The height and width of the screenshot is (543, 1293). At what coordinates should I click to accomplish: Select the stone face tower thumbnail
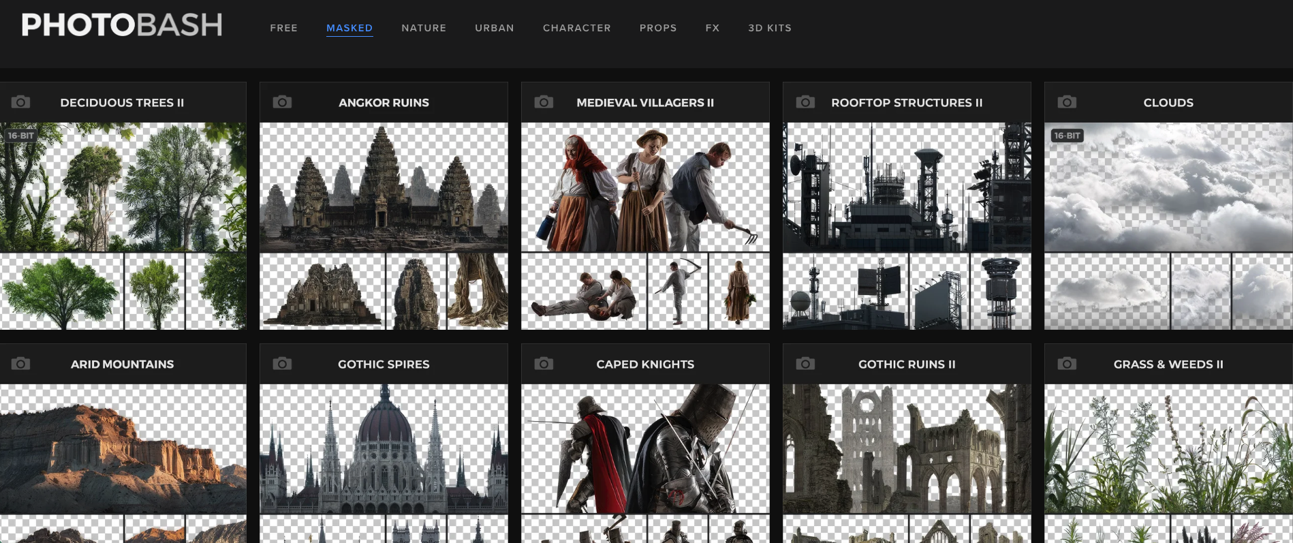tap(416, 292)
